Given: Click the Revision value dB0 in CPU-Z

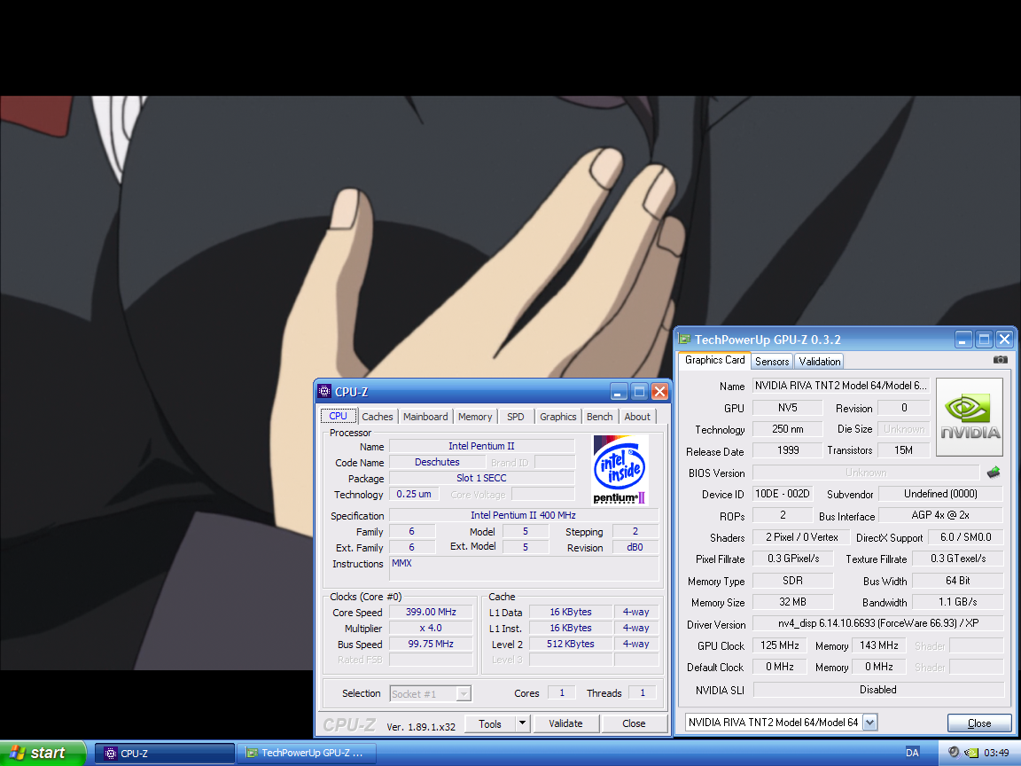Looking at the screenshot, I should pyautogui.click(x=635, y=547).
